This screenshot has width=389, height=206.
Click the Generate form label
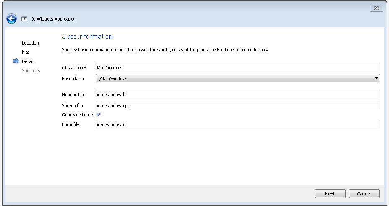point(77,115)
